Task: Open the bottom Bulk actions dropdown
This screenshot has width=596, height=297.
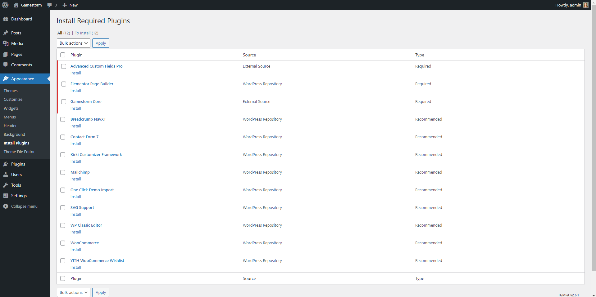Action: coord(74,292)
